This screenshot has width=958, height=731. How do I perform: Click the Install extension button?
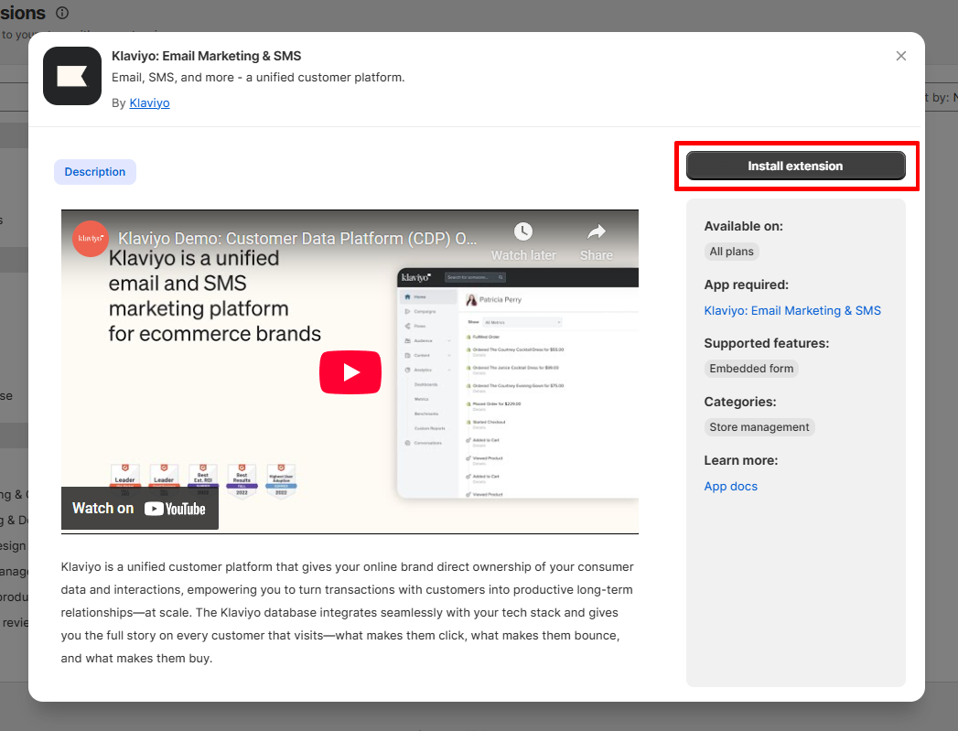[795, 167]
